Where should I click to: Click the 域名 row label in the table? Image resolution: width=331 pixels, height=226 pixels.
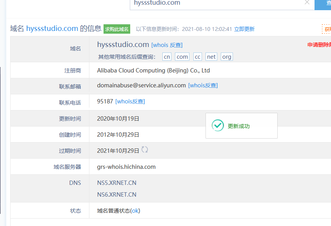(x=75, y=49)
